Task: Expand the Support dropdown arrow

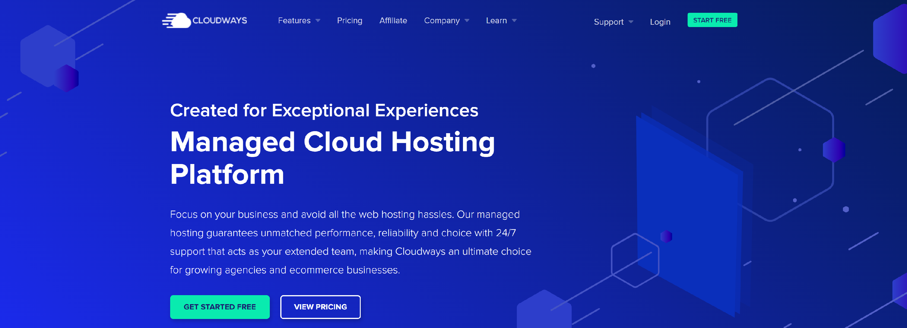Action: 631,22
